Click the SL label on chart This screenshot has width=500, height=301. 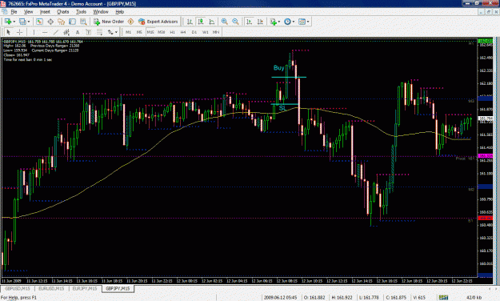(282, 108)
